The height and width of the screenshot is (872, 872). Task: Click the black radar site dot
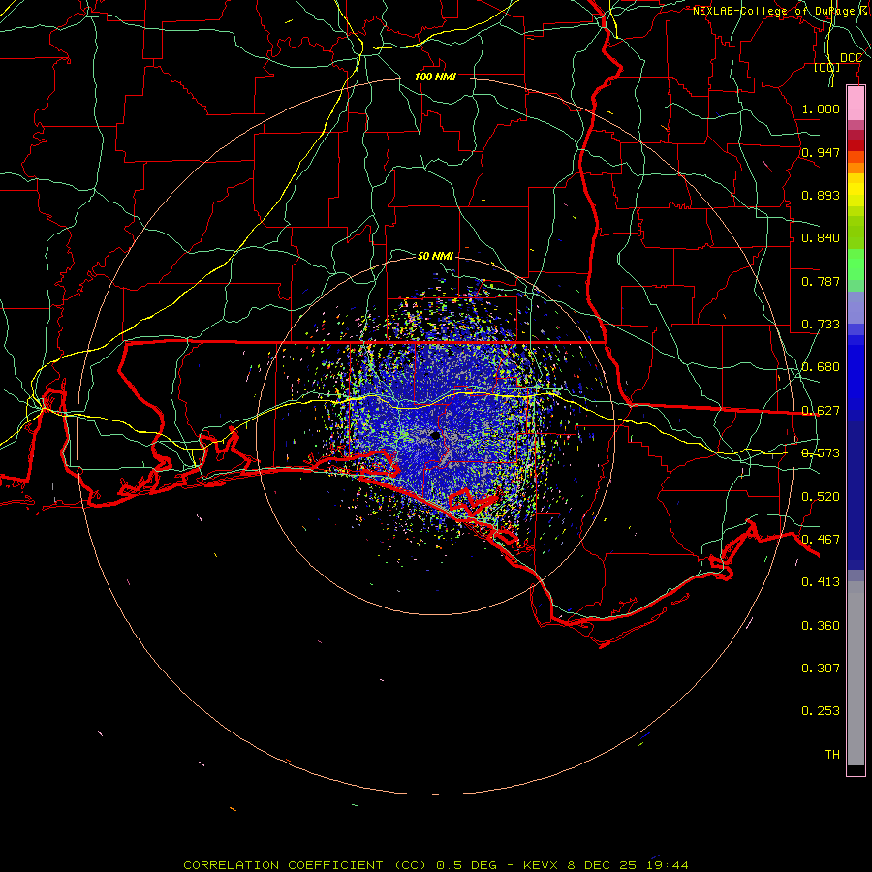pyautogui.click(x=435, y=435)
